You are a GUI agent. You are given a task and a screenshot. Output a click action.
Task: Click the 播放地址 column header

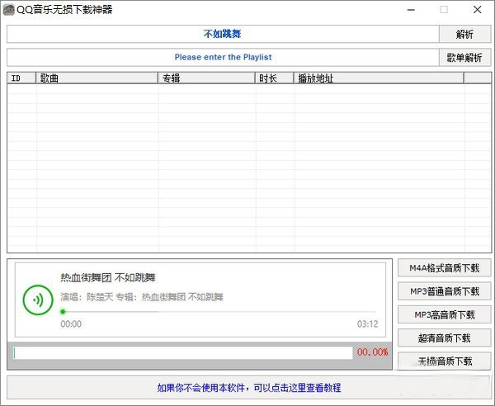pyautogui.click(x=379, y=78)
